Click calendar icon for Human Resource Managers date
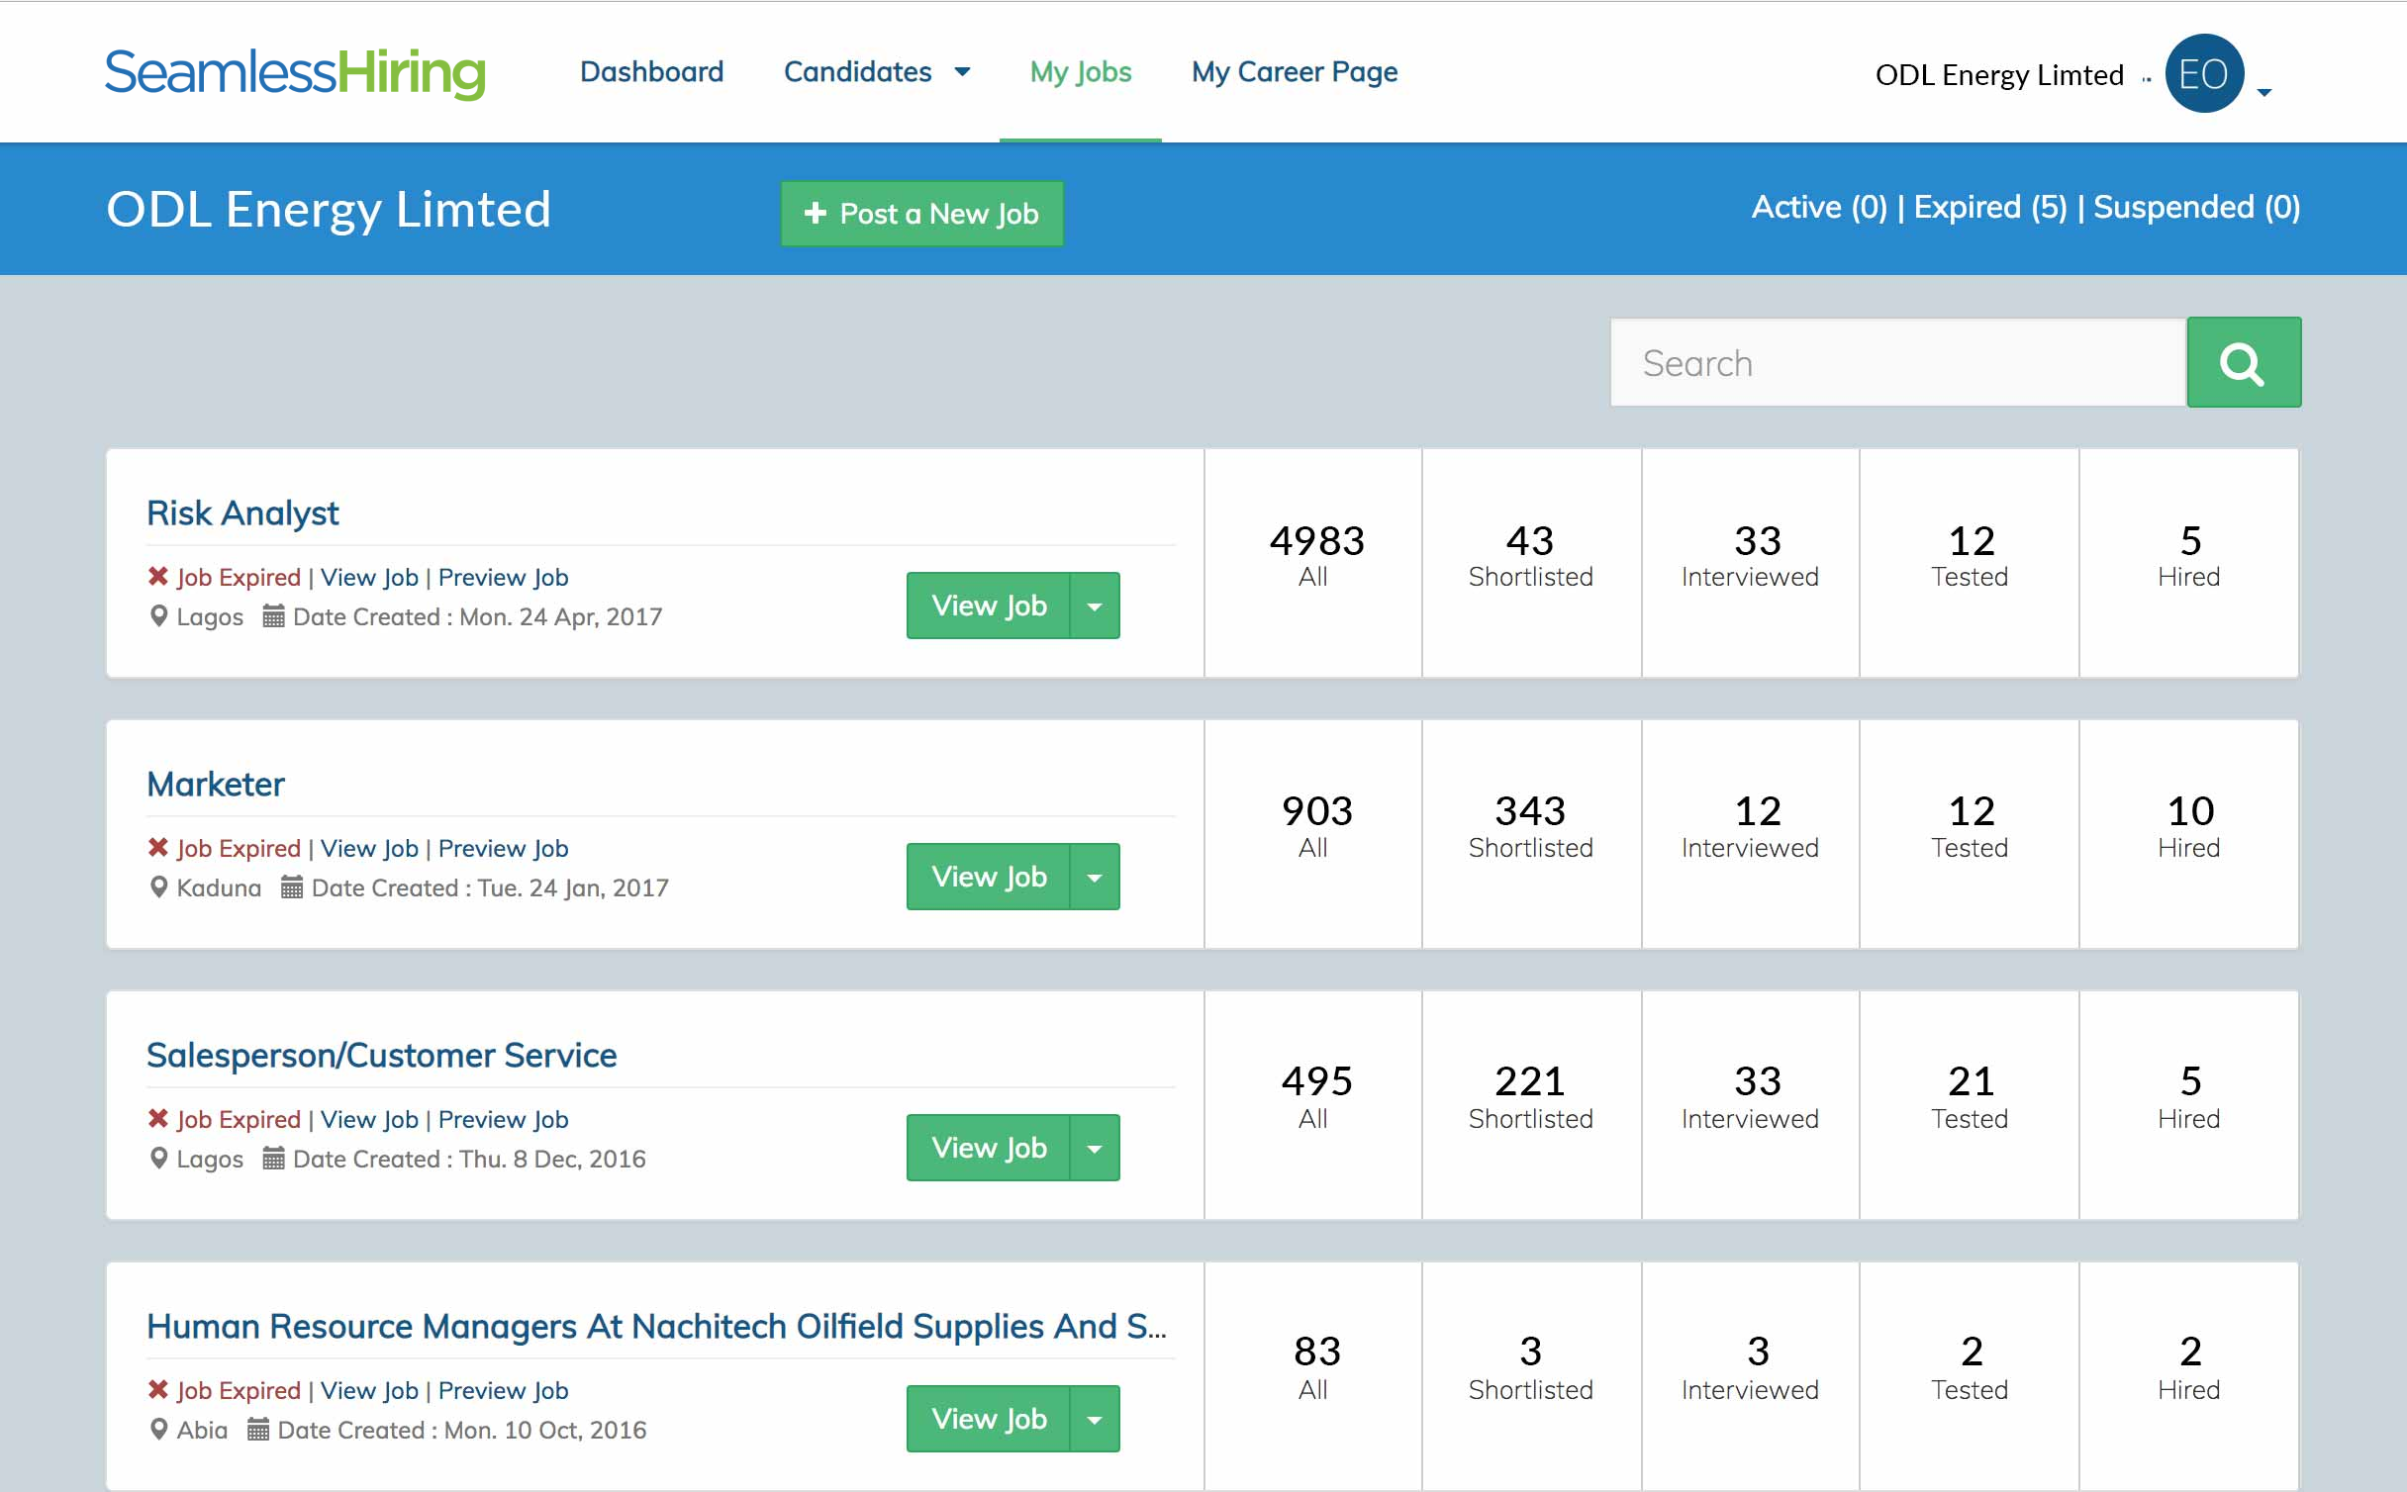 pyautogui.click(x=258, y=1430)
